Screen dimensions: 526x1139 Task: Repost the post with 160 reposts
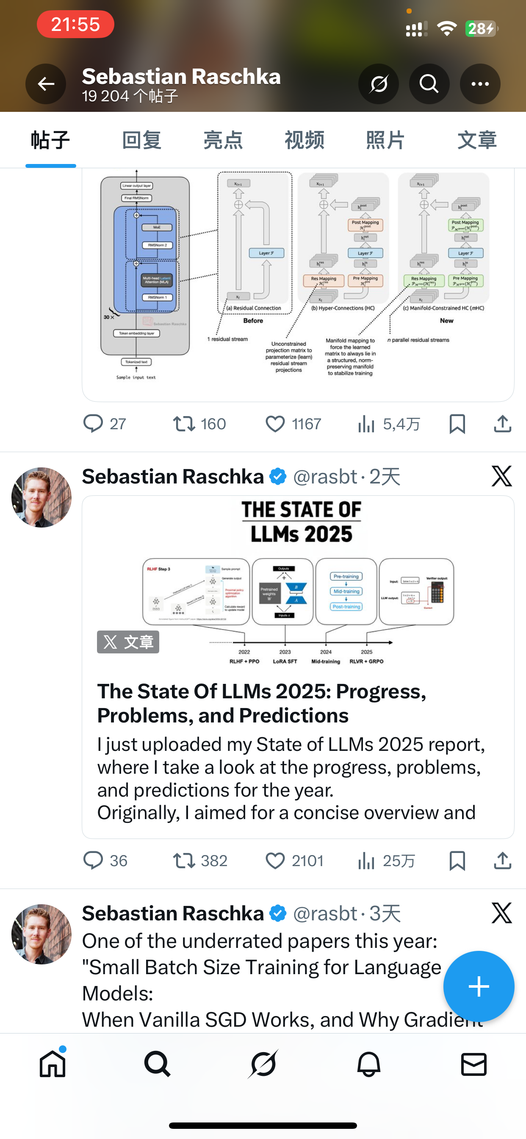coord(184,424)
